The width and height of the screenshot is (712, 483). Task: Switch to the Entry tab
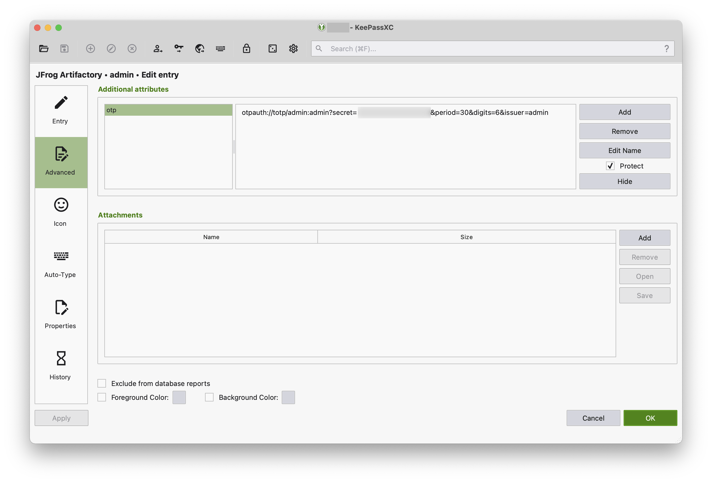tap(61, 111)
